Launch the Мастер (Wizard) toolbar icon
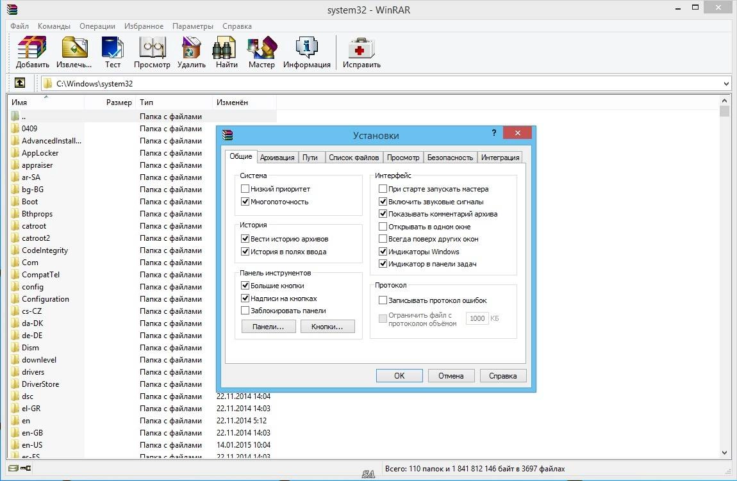Screen dimensions: 737x481 261,47
